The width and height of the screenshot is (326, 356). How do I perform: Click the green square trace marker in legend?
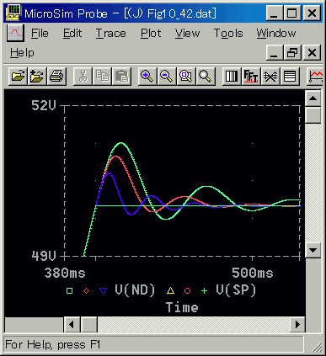coord(69,290)
